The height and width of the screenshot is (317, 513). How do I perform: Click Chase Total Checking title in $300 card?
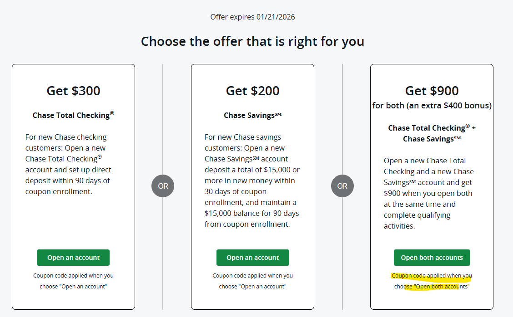point(73,115)
